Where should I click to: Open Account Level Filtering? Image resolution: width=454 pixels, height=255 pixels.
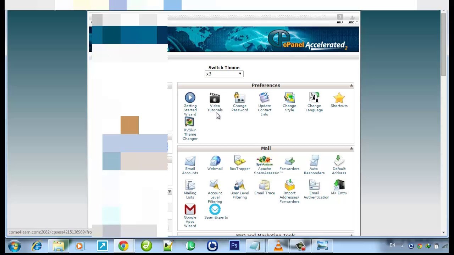click(215, 192)
